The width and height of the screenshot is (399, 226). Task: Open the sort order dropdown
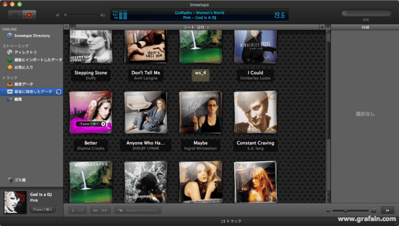pyautogui.click(x=196, y=27)
